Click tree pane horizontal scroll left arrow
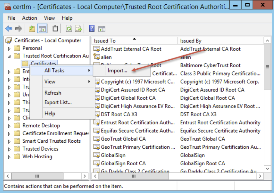The height and width of the screenshot is (193, 274). coord(8,176)
